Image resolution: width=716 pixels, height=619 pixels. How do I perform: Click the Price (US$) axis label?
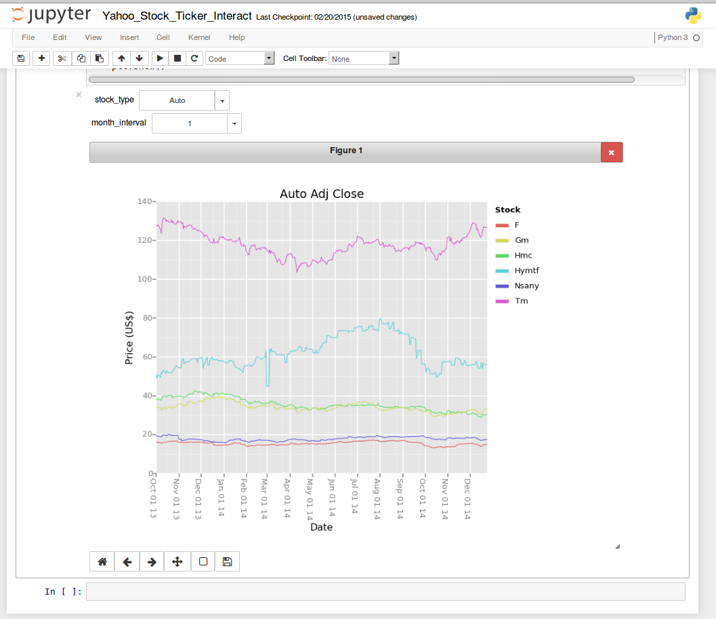(129, 338)
